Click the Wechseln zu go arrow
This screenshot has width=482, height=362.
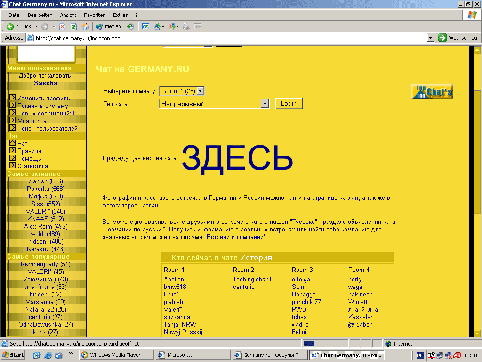442,38
